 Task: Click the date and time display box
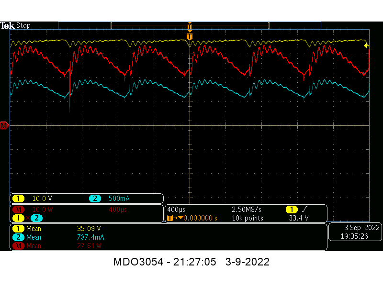(354, 232)
